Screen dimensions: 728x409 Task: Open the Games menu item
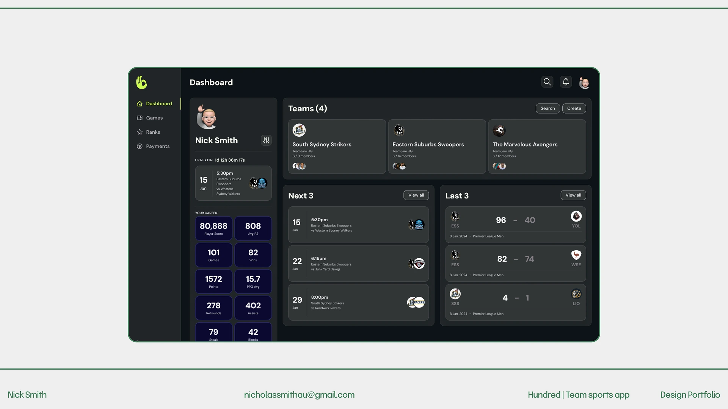click(154, 118)
